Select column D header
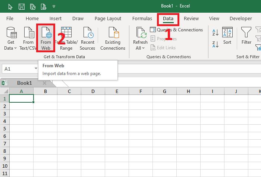The height and width of the screenshot is (177, 261). pyautogui.click(x=93, y=91)
